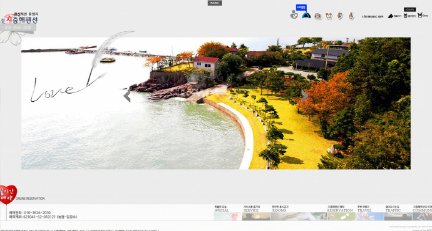This screenshot has height=231, width=432.
Task: Toggle the MUSIC OFF control
Action: (x=373, y=17)
